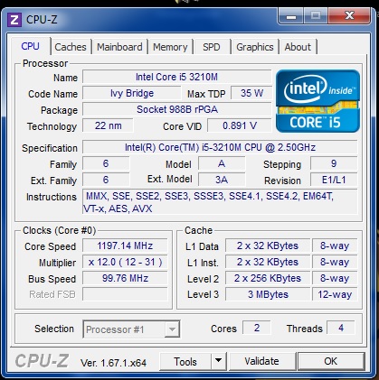Image resolution: width=379 pixels, height=380 pixels.
Task: Open the Processor #1 selection dropdown
Action: [131, 329]
